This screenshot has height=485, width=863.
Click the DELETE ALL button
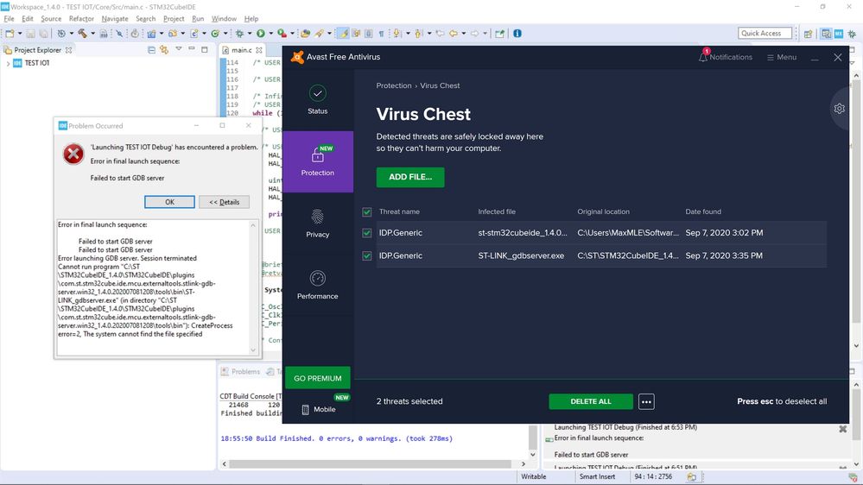tap(591, 401)
